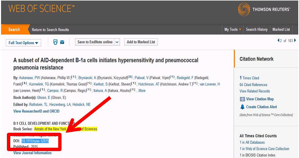This screenshot has width=299, height=158.
Task: Click the print icon in toolbar
Action: pyautogui.click(x=55, y=42)
